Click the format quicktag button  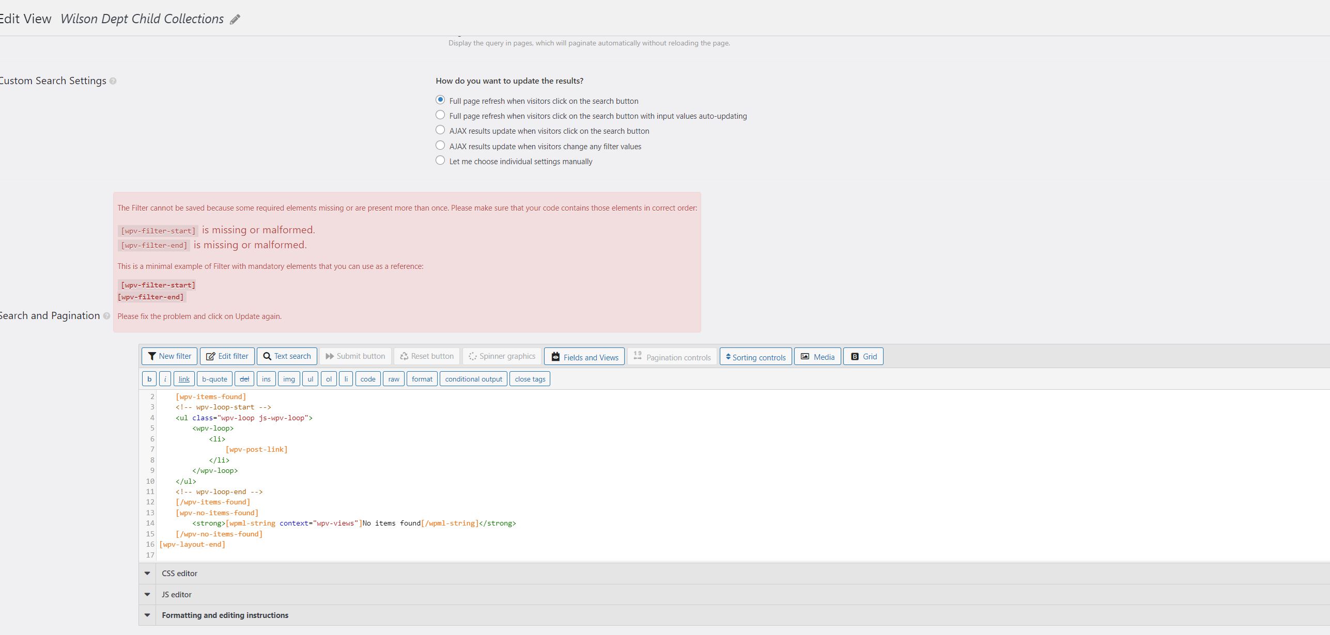[x=422, y=379]
